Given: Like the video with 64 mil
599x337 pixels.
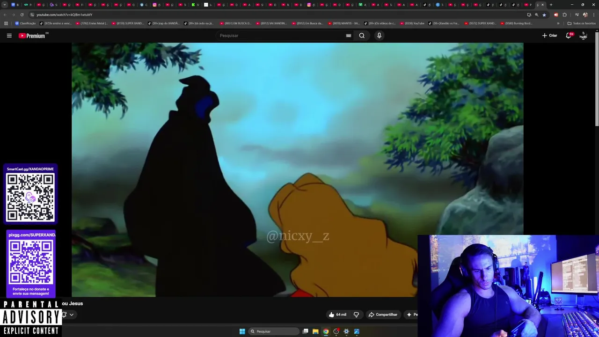Looking at the screenshot, I should coord(337,315).
